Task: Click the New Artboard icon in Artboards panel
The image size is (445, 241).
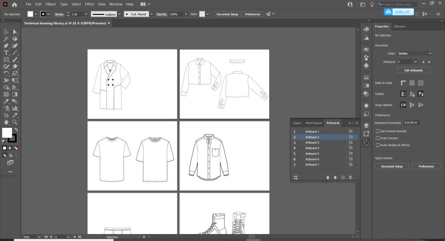Action: point(343,177)
